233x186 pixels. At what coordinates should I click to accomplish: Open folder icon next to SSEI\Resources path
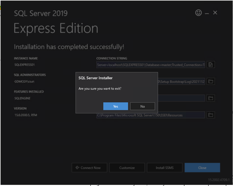pyautogui.click(x=211, y=115)
